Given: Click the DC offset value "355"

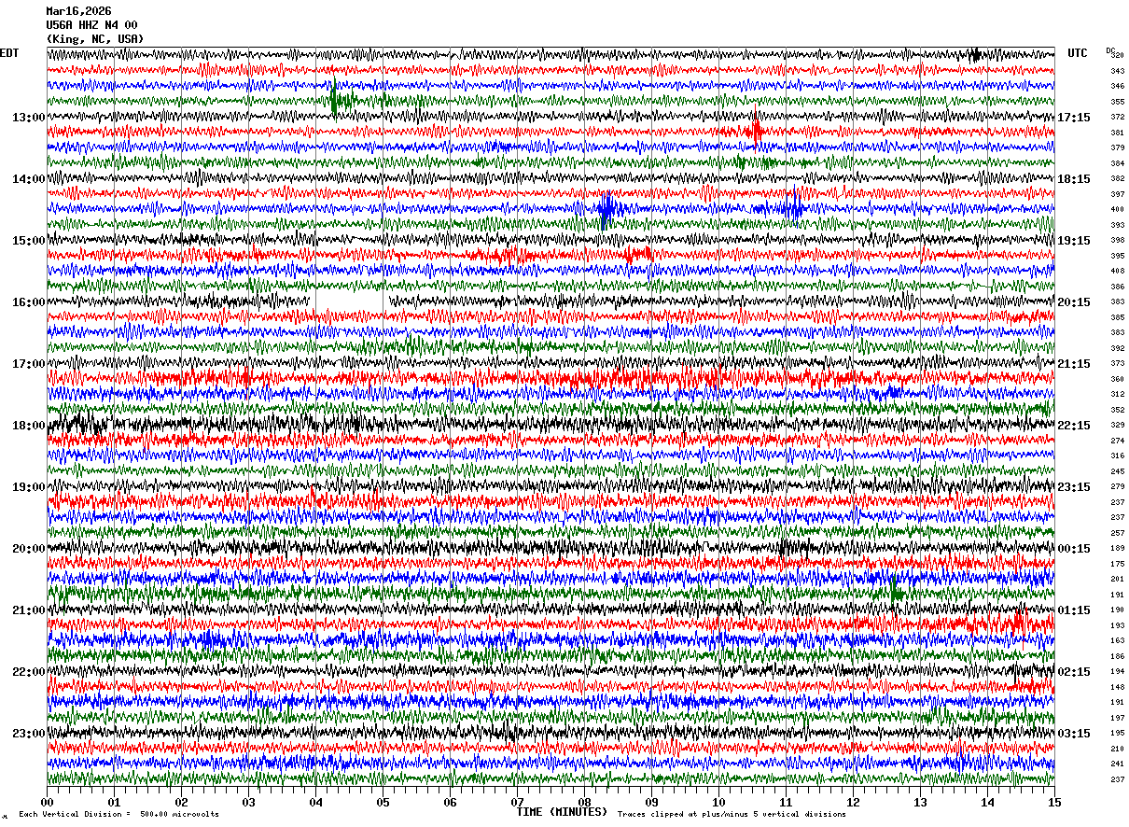Looking at the screenshot, I should click(x=1117, y=102).
